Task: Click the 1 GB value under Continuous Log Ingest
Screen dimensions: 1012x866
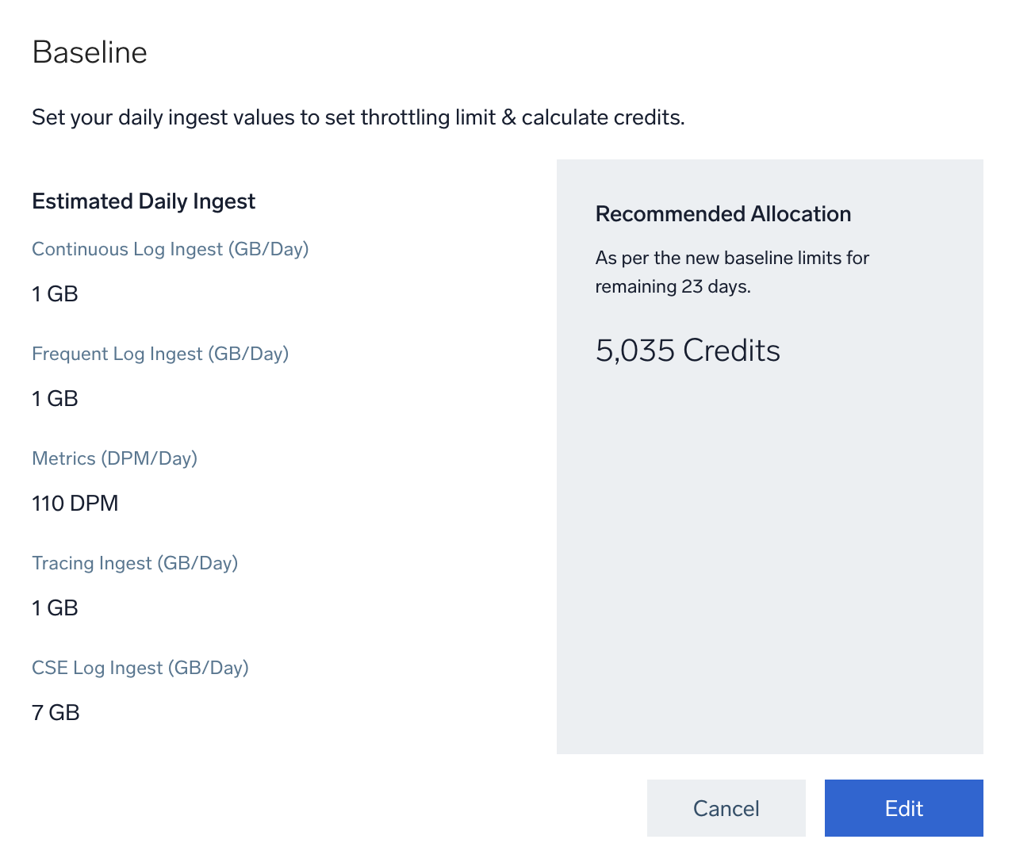Action: click(x=55, y=294)
